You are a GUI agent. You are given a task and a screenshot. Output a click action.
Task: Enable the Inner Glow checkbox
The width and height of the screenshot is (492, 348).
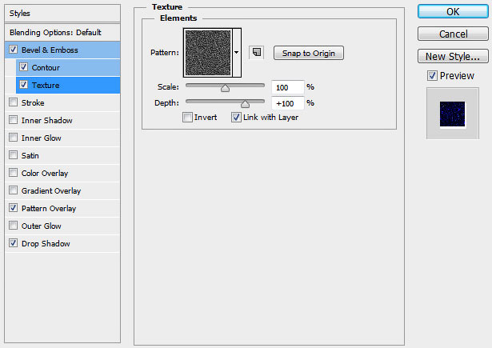coord(13,138)
